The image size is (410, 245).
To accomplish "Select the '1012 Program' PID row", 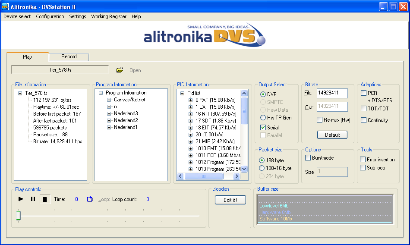I will click(218, 162).
